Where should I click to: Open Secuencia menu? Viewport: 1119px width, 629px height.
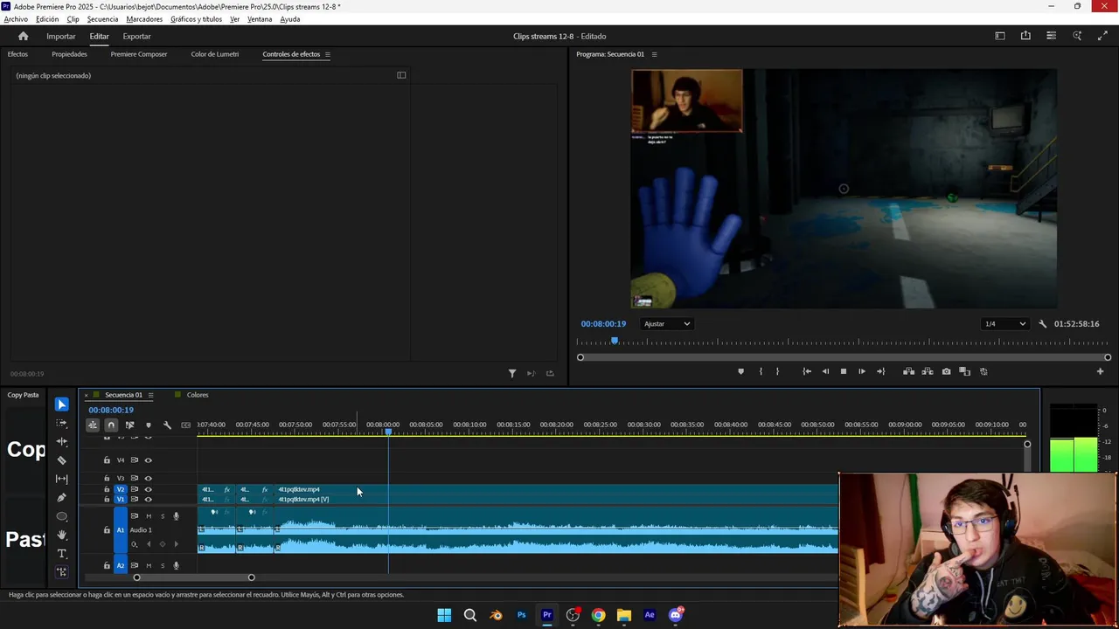coord(102,19)
